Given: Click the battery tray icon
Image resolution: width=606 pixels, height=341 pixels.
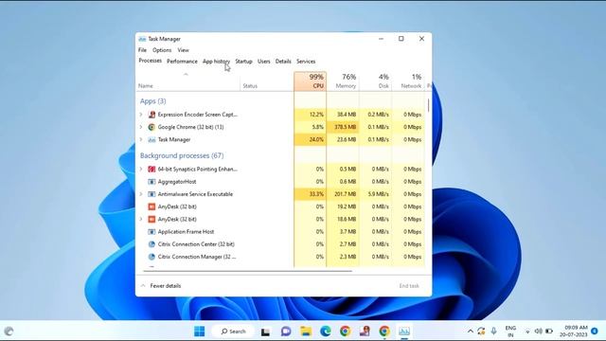Looking at the screenshot, I should click(549, 331).
